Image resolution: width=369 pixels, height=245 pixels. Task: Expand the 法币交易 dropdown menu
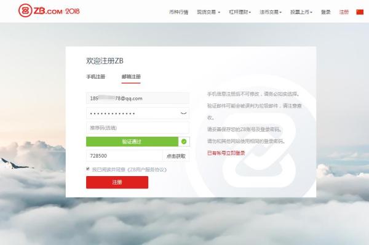(271, 12)
